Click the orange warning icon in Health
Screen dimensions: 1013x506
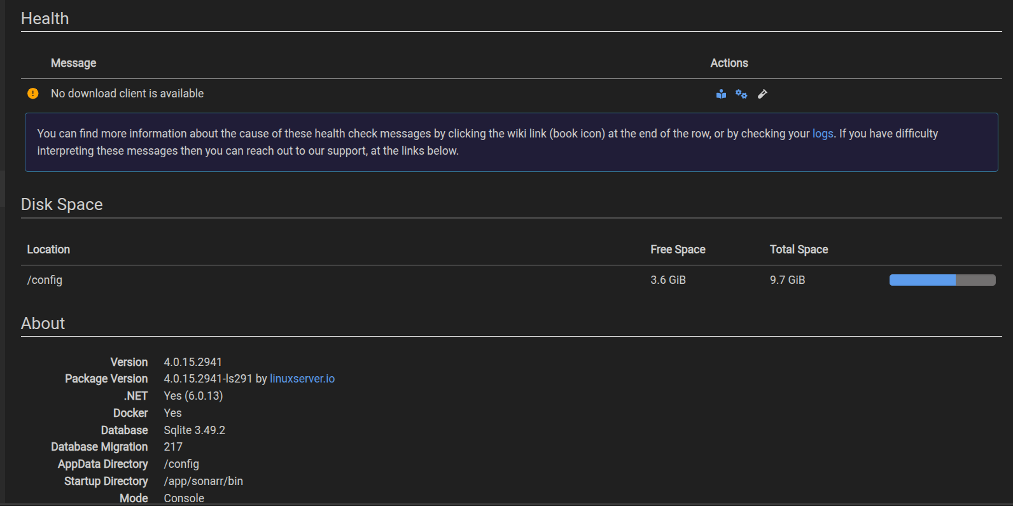33,94
